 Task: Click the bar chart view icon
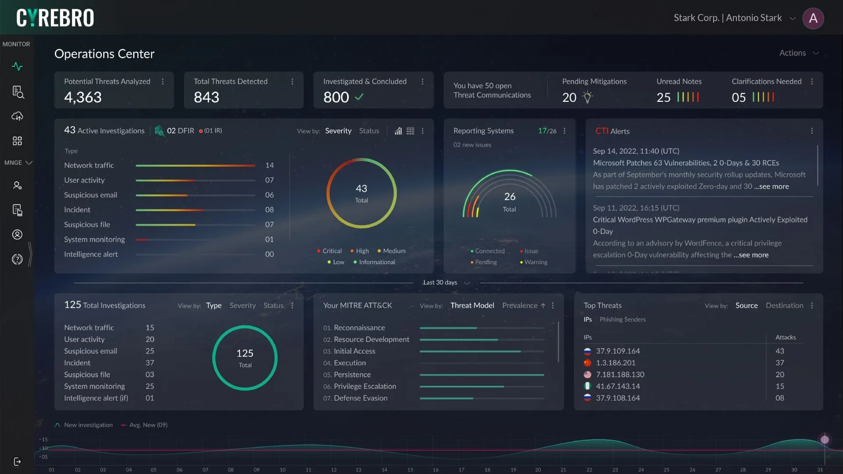click(x=398, y=131)
